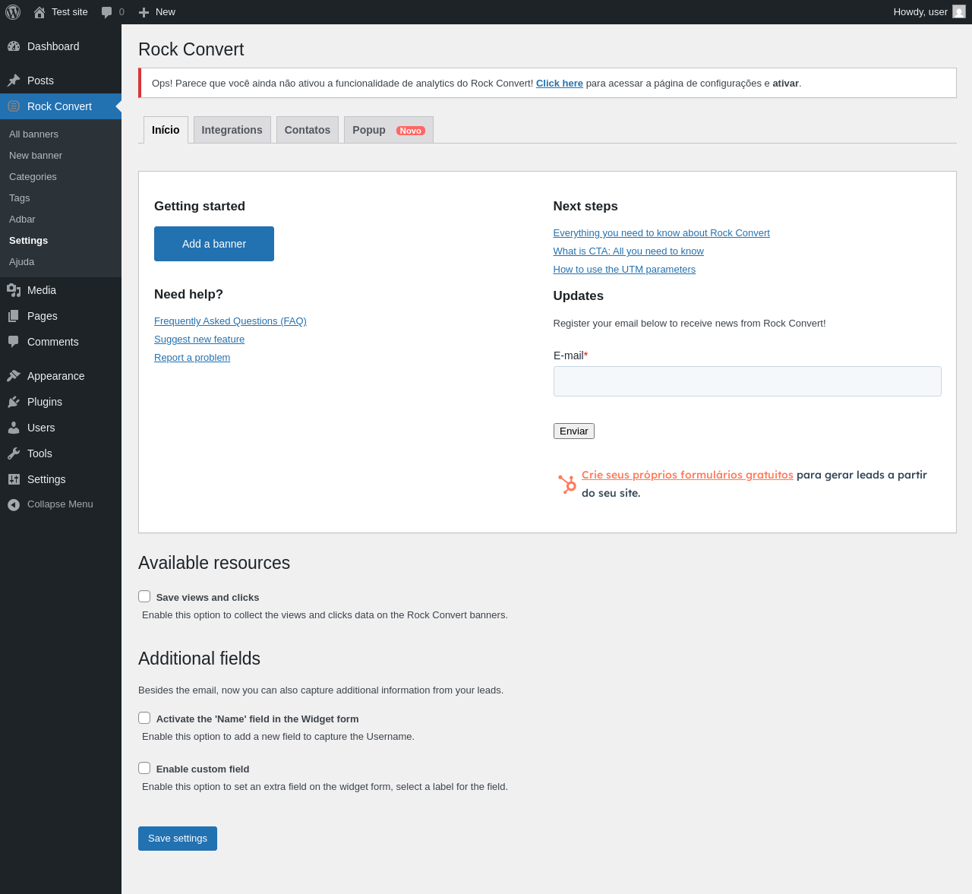Click the HubSpot sprocket logo icon

pos(566,485)
